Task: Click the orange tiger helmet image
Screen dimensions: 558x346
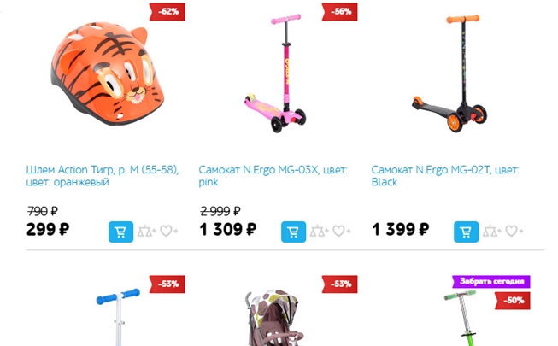Action: pyautogui.click(x=108, y=73)
